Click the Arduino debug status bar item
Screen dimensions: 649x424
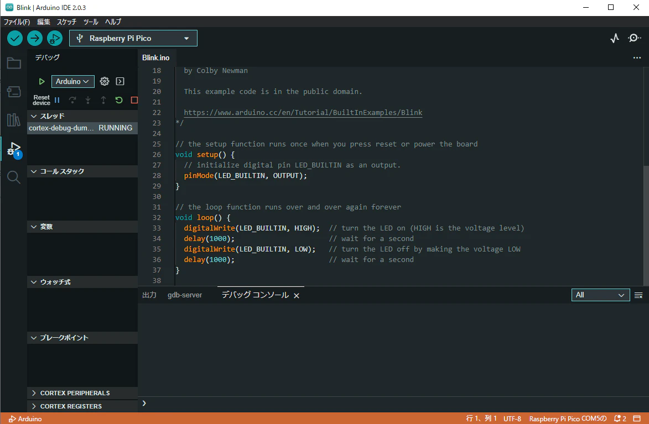pos(25,418)
